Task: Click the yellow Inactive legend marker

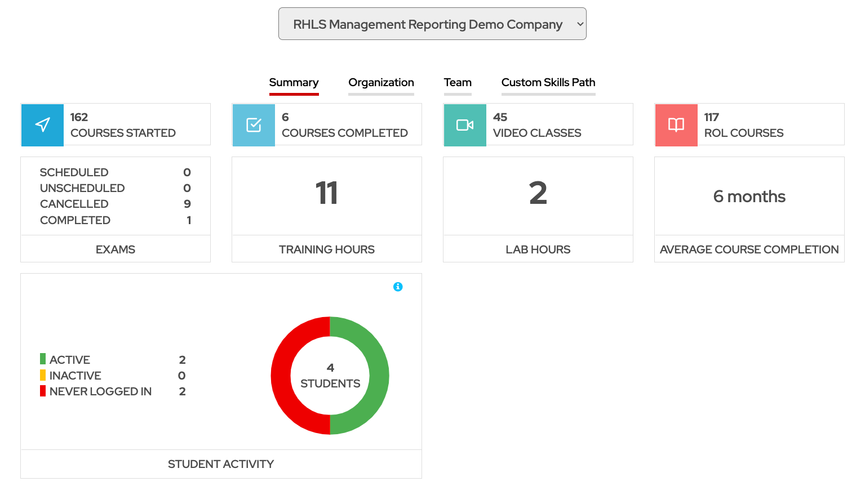Action: 42,375
